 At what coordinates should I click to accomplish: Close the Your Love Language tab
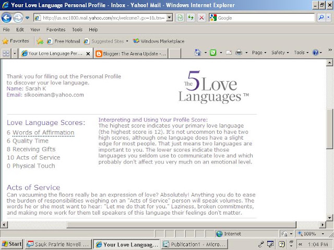tap(88, 54)
